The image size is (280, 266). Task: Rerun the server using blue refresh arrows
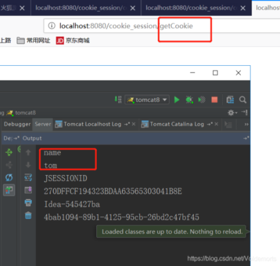(9, 178)
